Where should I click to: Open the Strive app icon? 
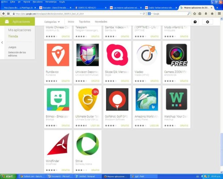coord(87,144)
